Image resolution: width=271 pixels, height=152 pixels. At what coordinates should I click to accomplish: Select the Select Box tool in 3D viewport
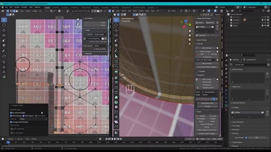click(116, 20)
